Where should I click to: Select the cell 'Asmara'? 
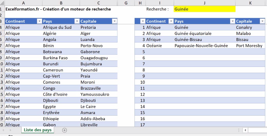[x=99, y=113]
